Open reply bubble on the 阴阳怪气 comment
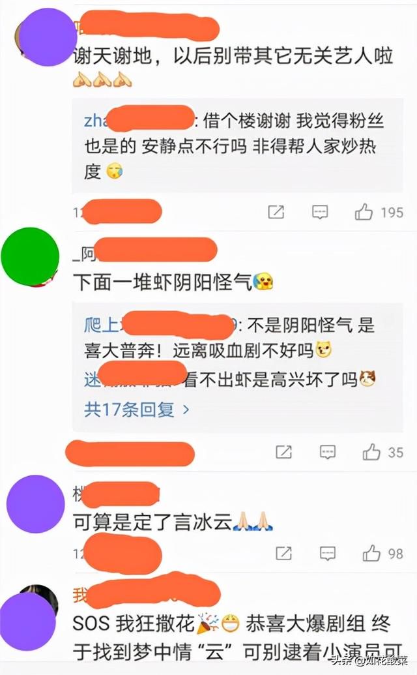Image resolution: width=417 pixels, height=675 pixels. [328, 452]
